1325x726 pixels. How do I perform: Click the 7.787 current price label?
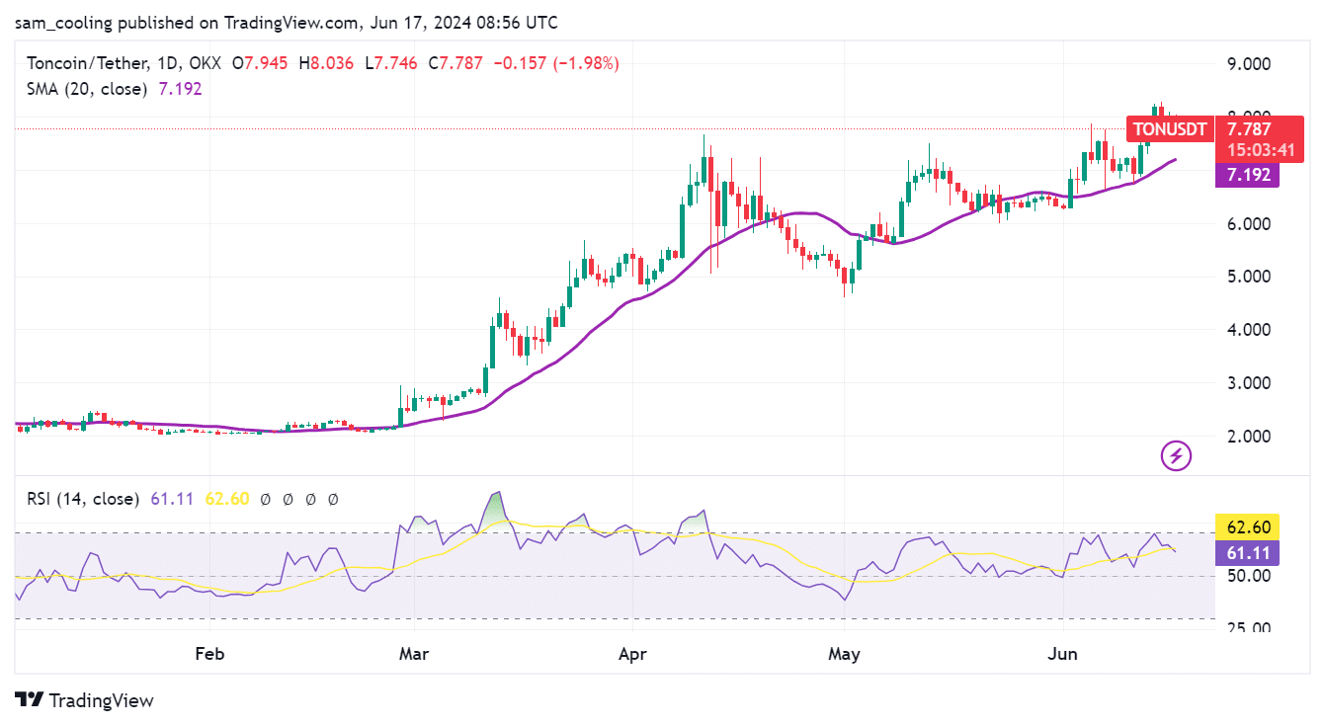click(1249, 129)
